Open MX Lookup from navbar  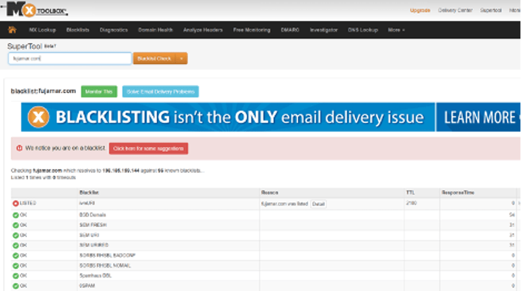click(x=42, y=30)
